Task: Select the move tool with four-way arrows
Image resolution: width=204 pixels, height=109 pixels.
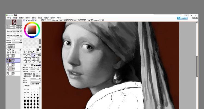Action: (24, 52)
